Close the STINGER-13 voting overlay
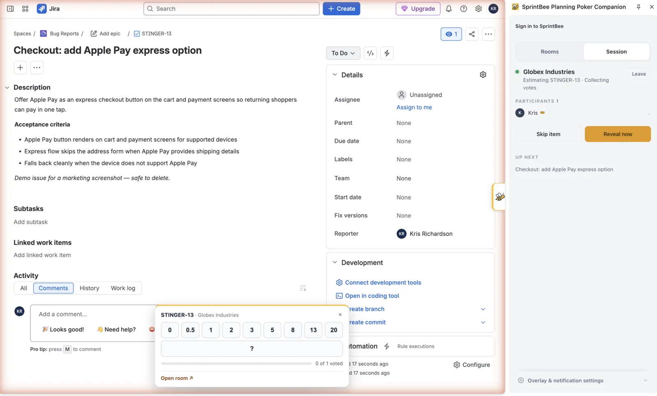This screenshot has height=396, width=657. click(x=340, y=315)
